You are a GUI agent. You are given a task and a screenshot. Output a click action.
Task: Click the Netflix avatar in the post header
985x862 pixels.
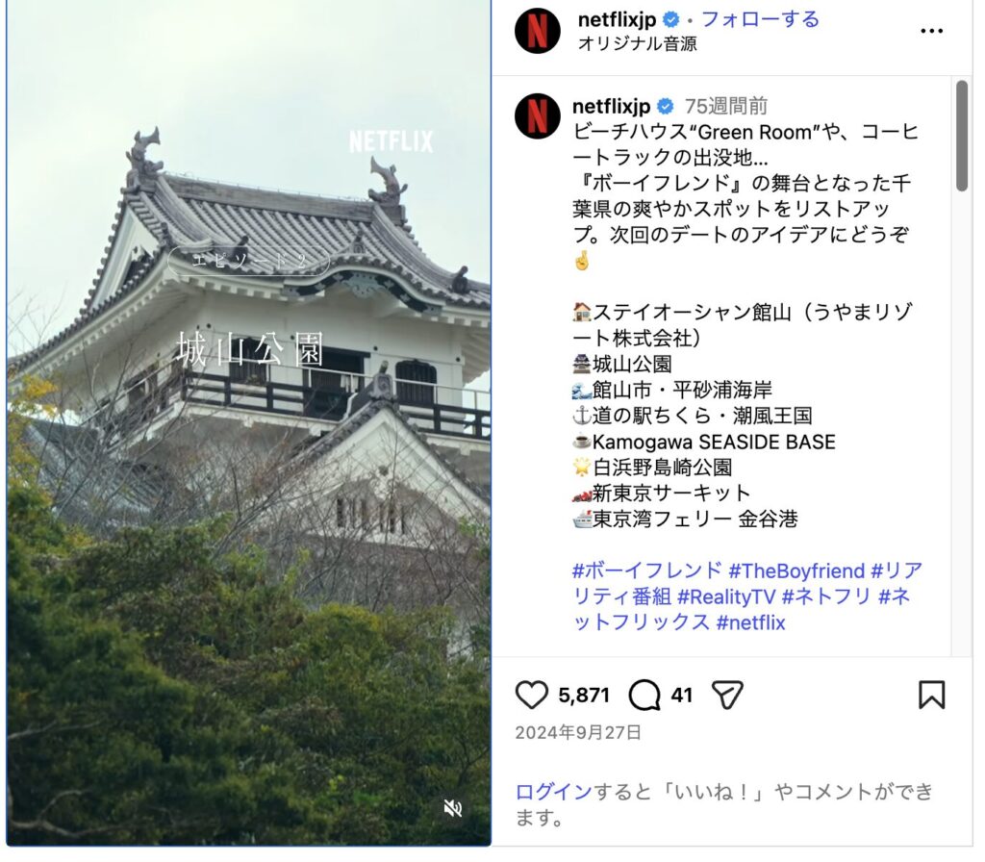coord(537,31)
